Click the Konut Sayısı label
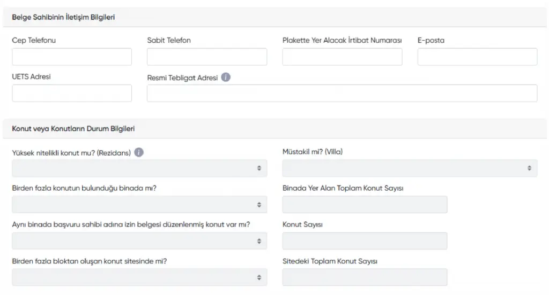 click(x=302, y=224)
